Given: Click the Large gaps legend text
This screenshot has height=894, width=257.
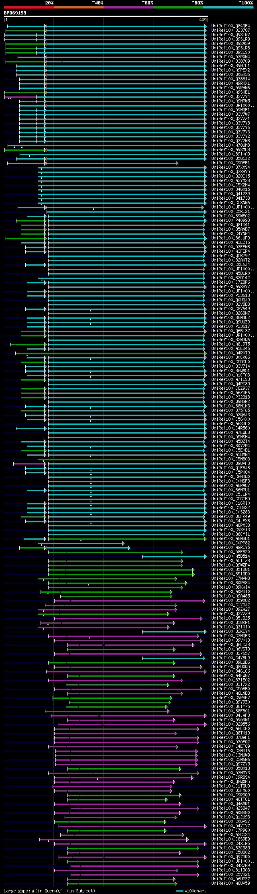Looking at the screenshot, I should [49, 891].
